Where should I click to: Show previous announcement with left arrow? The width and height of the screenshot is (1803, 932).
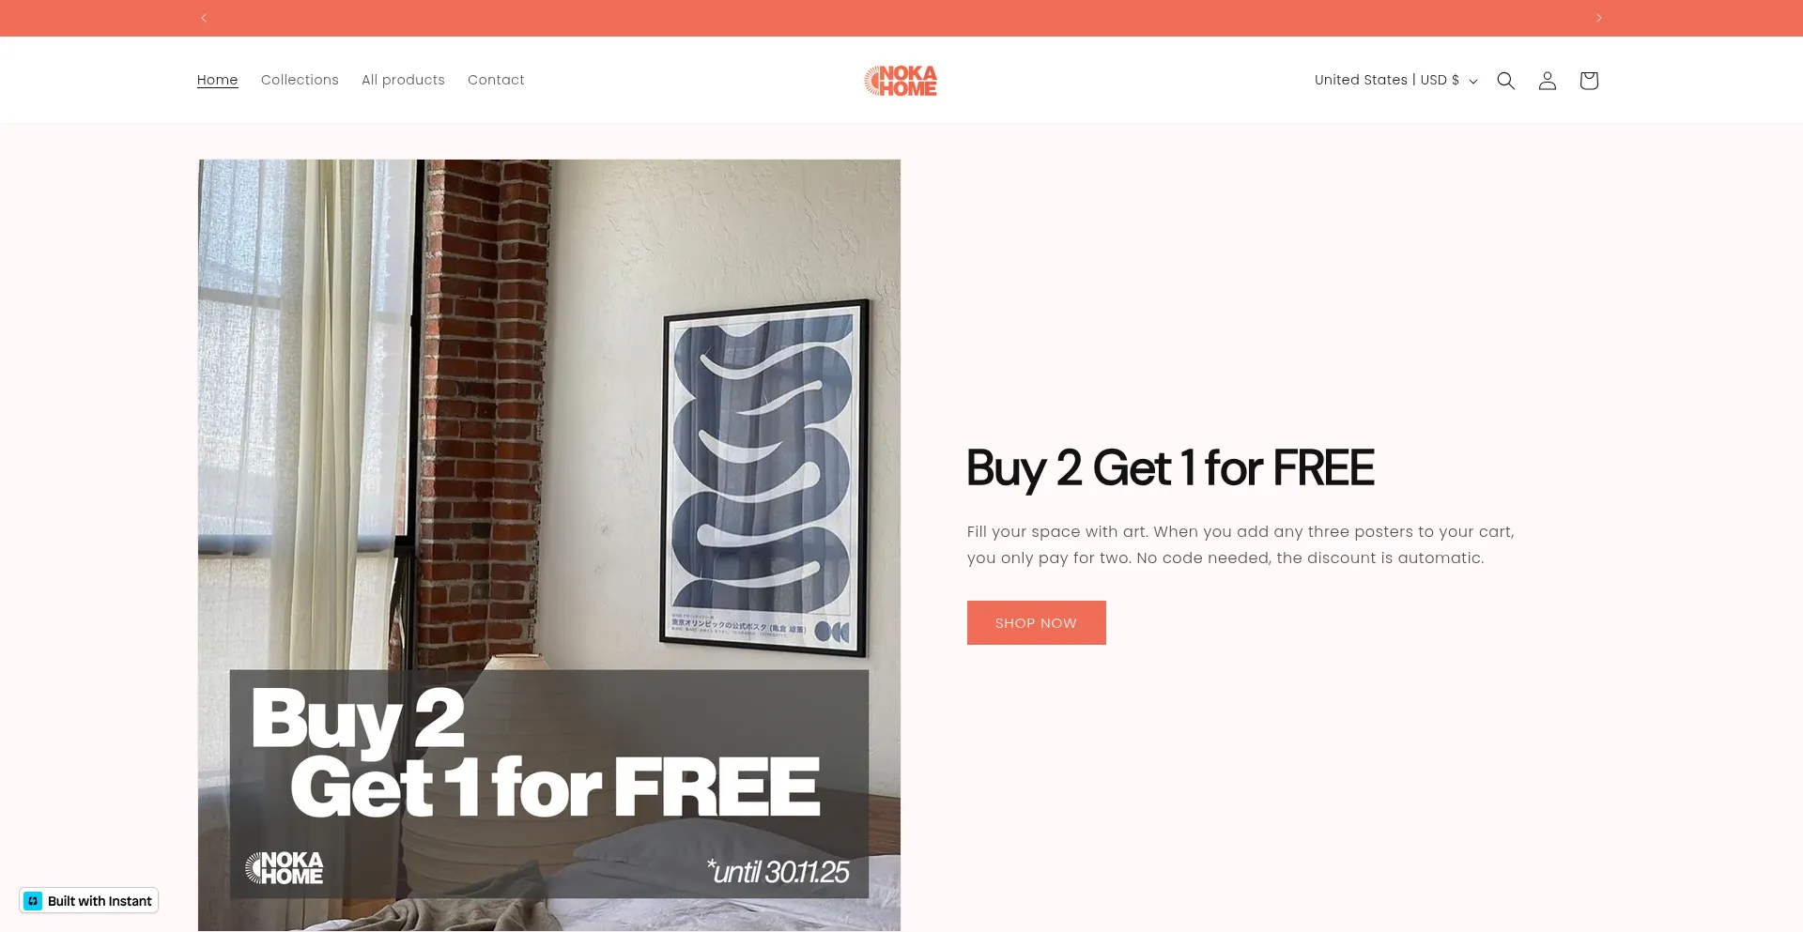coord(204,18)
